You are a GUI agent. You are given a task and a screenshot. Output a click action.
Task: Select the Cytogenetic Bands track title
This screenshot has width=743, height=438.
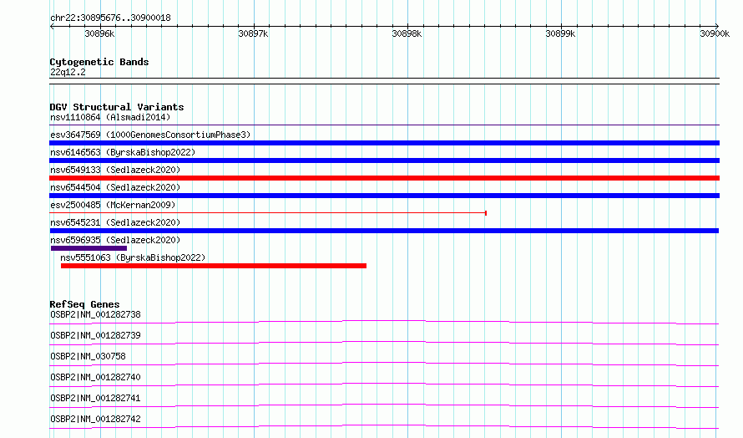(99, 62)
